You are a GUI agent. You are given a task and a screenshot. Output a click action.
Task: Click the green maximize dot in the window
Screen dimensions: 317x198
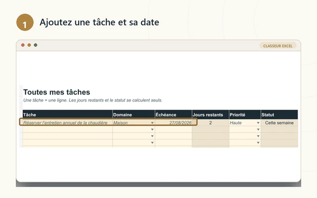[x=35, y=45]
